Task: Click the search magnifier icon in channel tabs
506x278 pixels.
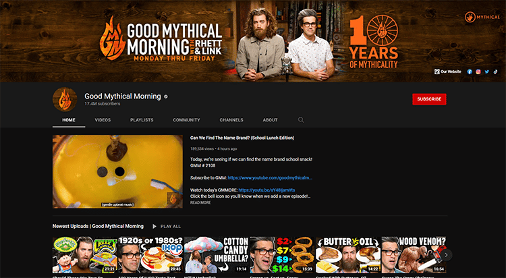Action: (x=301, y=119)
